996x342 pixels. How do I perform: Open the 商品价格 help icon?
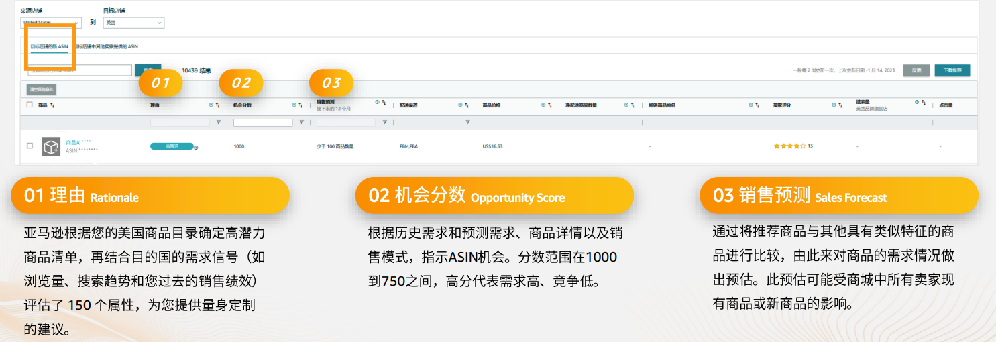543,105
